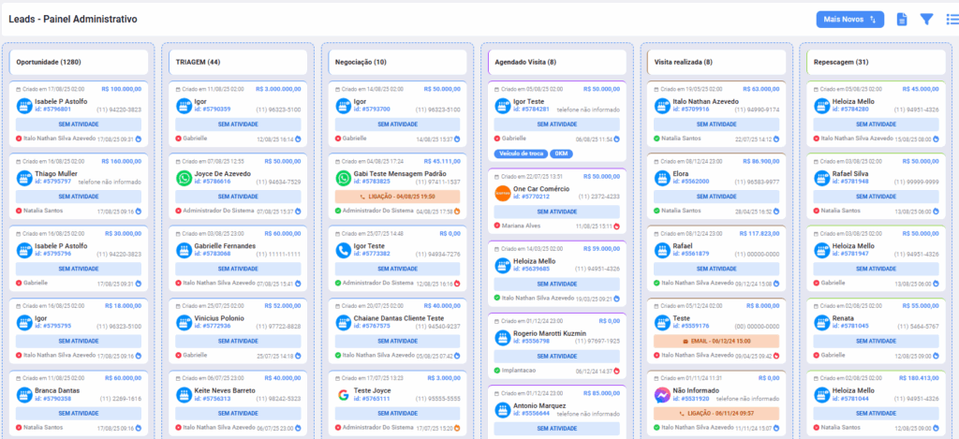The height and width of the screenshot is (439, 959).
Task: Open lead id #5784280
Action: coord(850,110)
